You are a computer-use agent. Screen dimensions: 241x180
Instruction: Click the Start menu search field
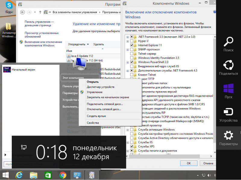pos(30,164)
